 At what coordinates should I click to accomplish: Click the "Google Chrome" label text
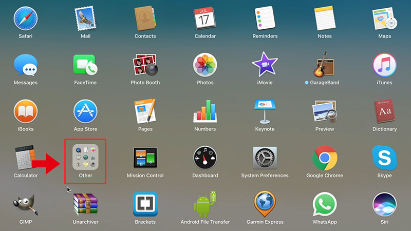pyautogui.click(x=325, y=176)
